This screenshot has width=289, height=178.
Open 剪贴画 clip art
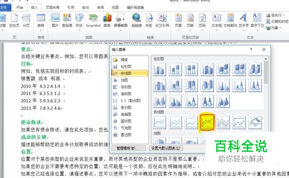tap(67, 20)
